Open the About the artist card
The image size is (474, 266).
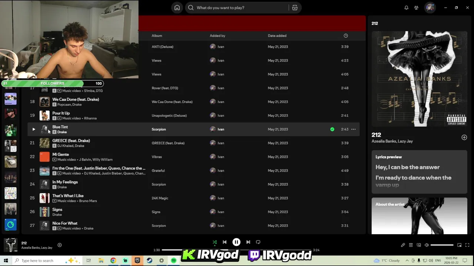click(420, 216)
